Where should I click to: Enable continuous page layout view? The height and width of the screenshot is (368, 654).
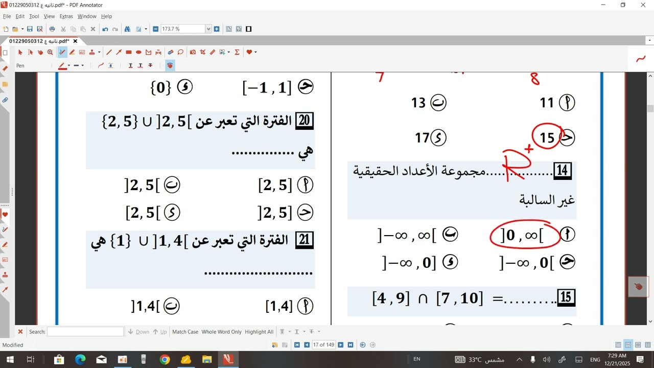click(628, 345)
